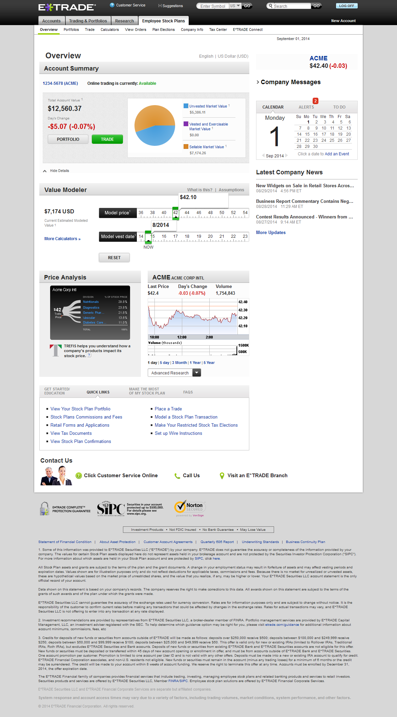Open the Quarterly 606 Report footer link
The width and height of the screenshot is (397, 717).
(217, 542)
